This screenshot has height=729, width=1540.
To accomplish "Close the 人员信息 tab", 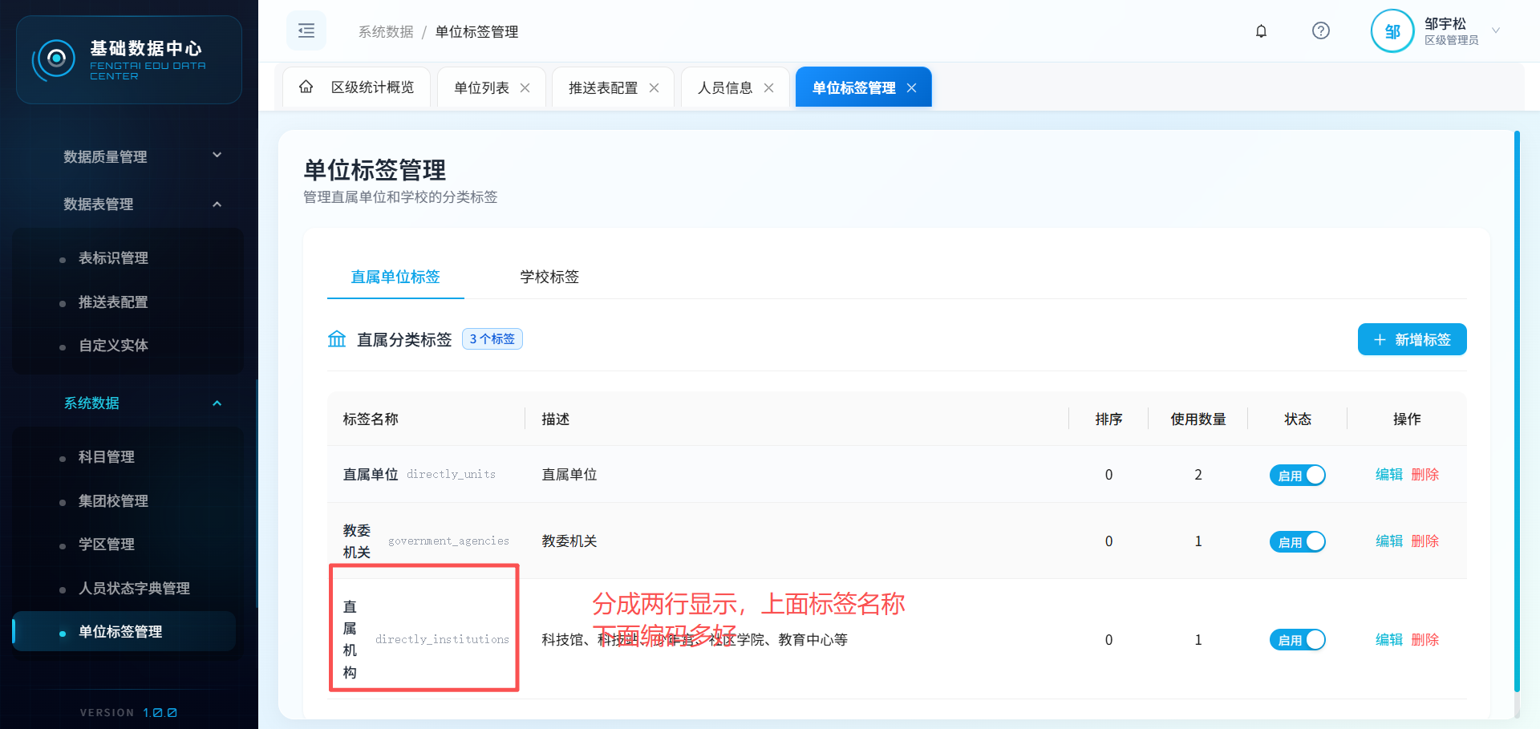I will (x=769, y=88).
